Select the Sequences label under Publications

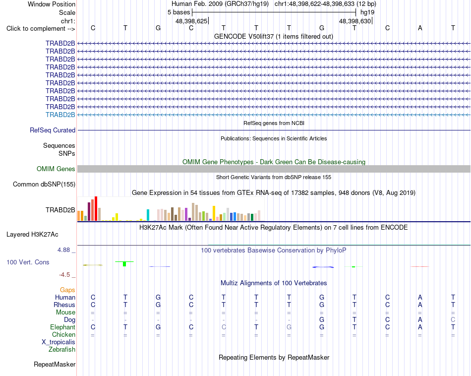59,145
